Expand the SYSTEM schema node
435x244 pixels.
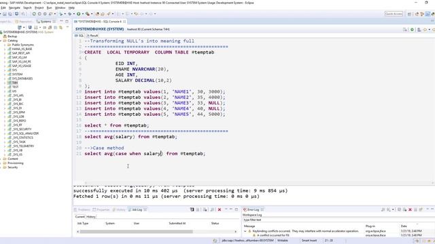pyautogui.click(x=5, y=75)
